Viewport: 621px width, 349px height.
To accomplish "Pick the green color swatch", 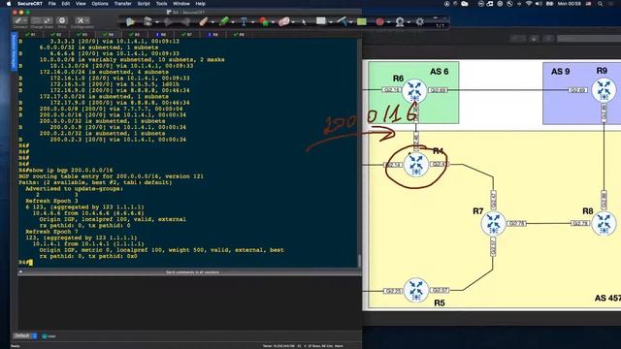I will pyautogui.click(x=362, y=21).
